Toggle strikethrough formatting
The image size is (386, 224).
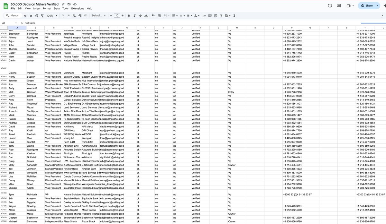pyautogui.click(x=140, y=15)
